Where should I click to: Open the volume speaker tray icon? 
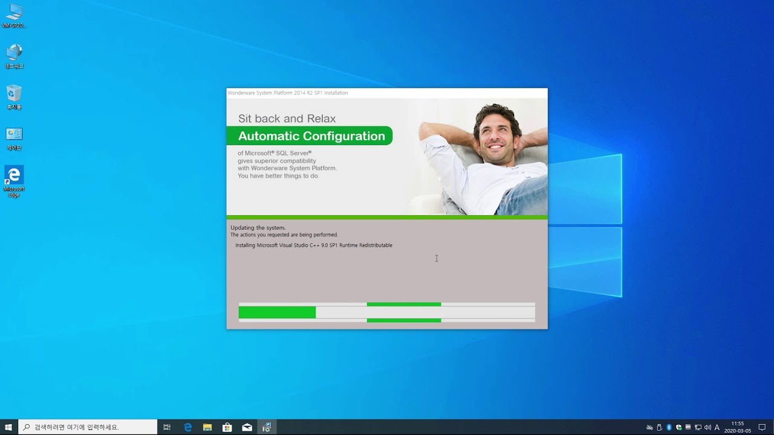click(707, 427)
